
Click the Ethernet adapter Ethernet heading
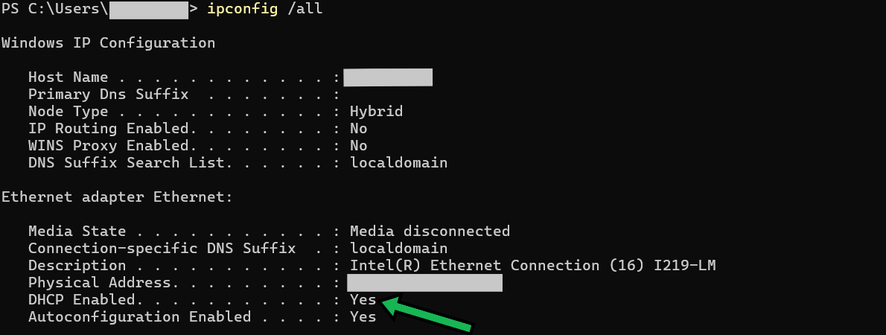point(117,197)
